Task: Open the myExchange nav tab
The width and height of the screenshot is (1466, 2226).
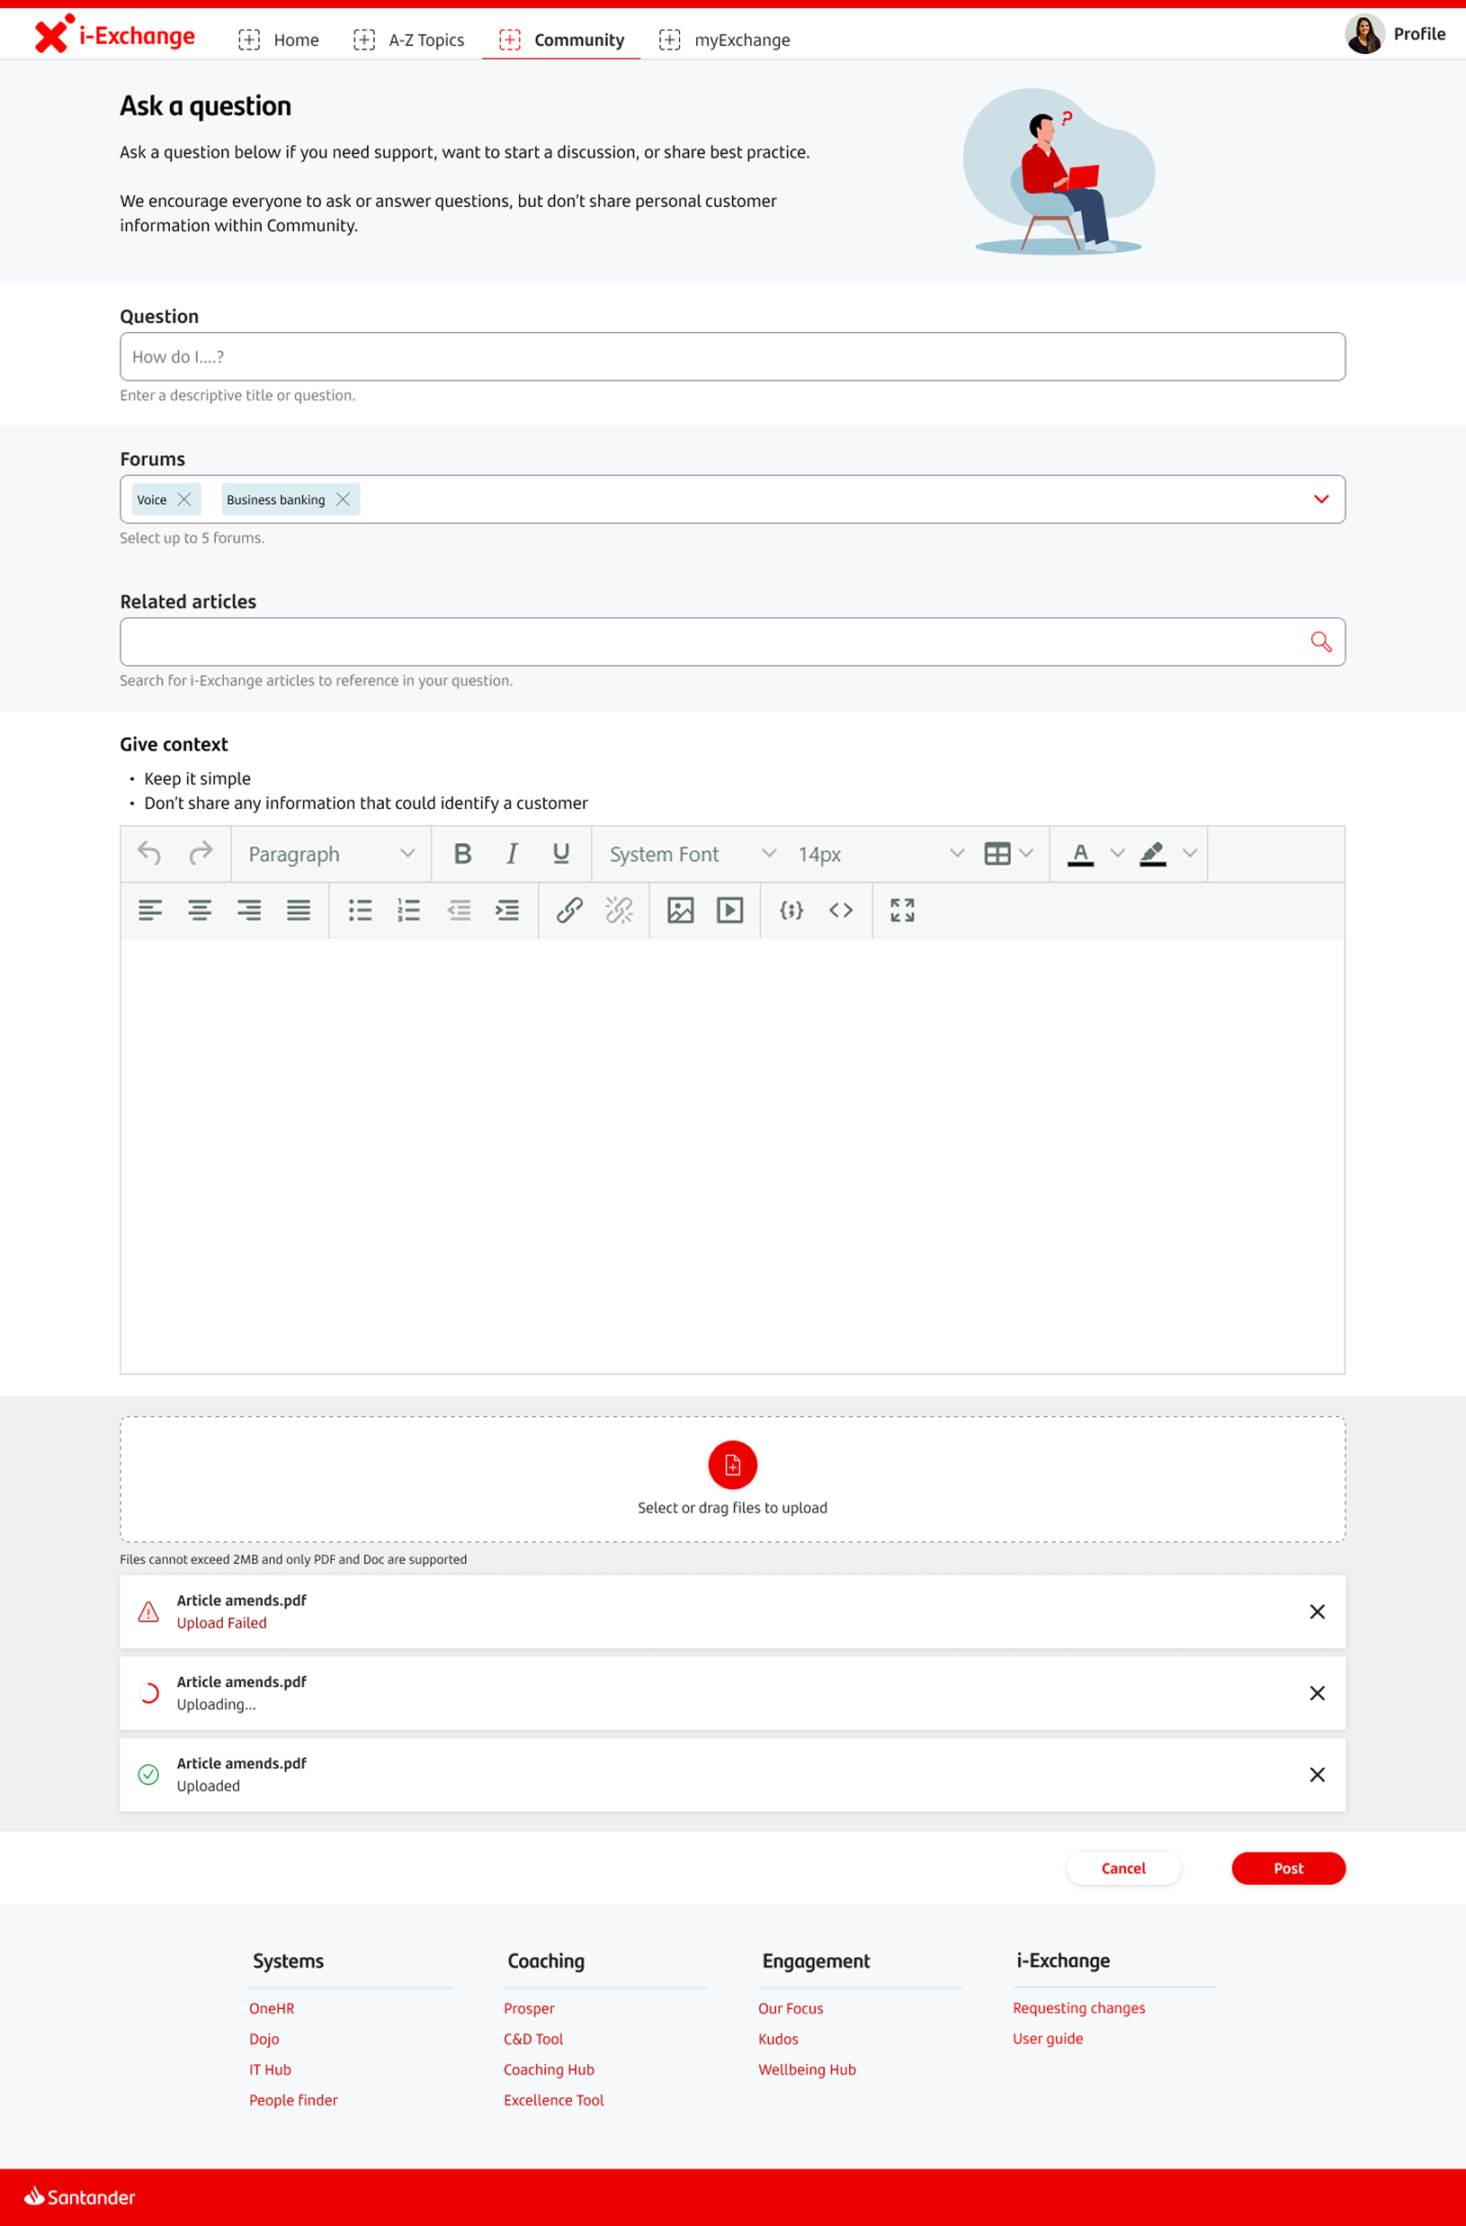Action: click(x=725, y=40)
